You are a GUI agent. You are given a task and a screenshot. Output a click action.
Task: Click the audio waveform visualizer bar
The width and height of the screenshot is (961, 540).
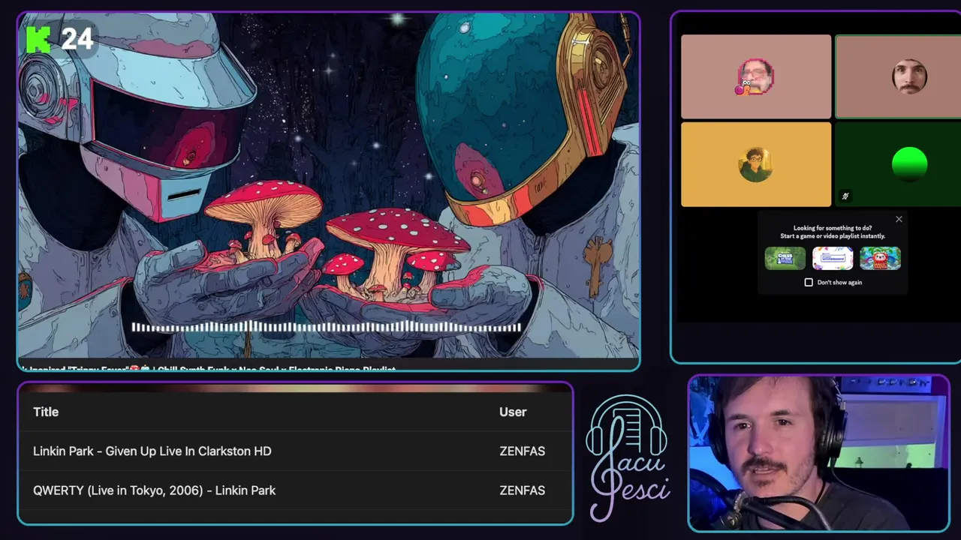point(327,327)
